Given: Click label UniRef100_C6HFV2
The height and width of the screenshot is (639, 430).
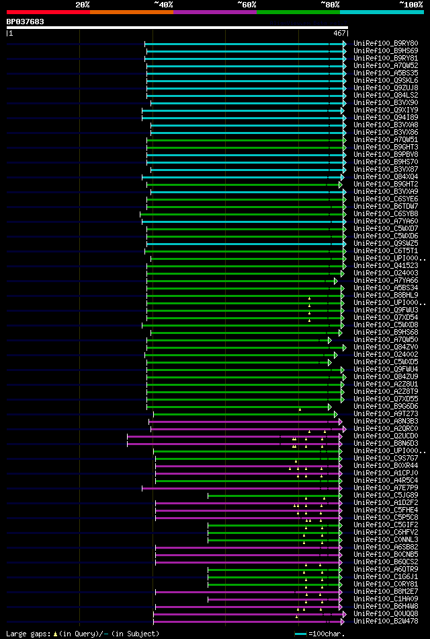Looking at the screenshot, I should point(386,532).
